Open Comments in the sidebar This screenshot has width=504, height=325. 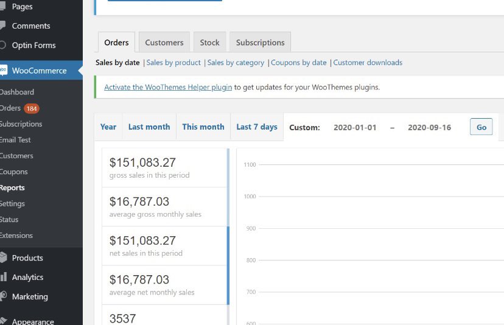click(31, 26)
